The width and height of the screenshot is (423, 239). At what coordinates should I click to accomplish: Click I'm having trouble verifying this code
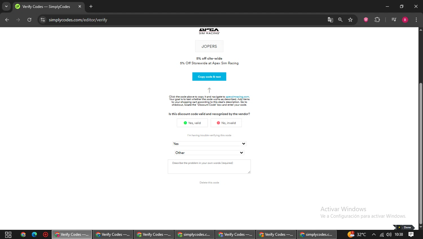coord(209,135)
